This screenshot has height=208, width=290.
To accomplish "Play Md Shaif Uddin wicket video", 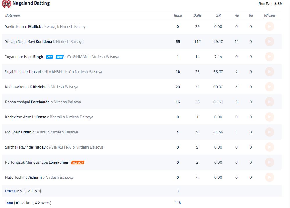I will [269, 132].
